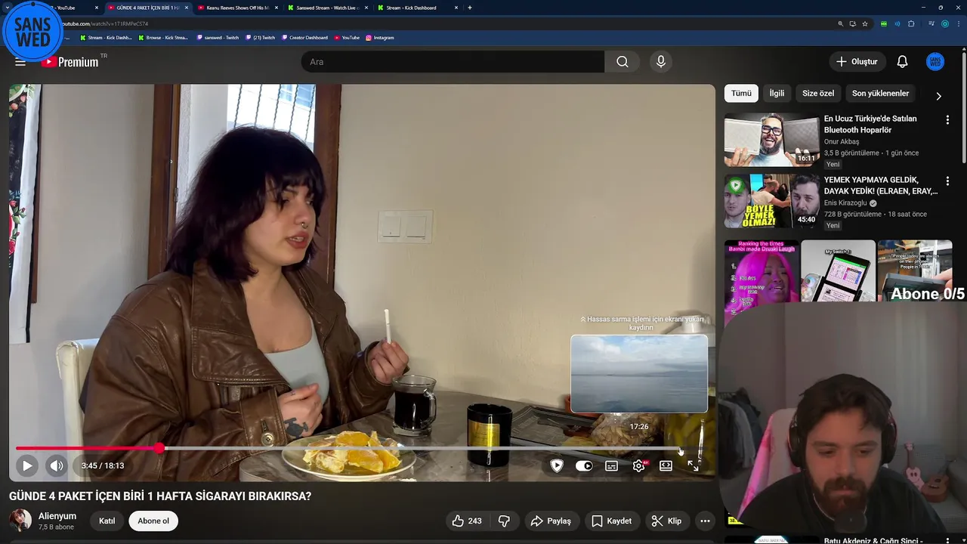Switch to the Keanu Reeves browser tab

(238, 8)
